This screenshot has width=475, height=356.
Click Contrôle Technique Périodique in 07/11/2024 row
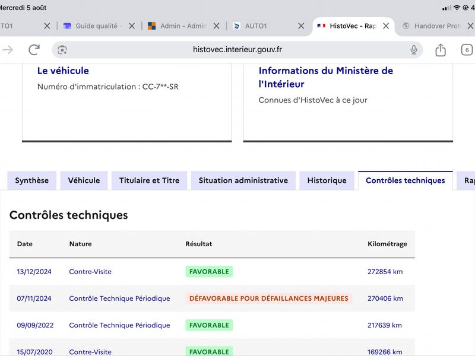tap(119, 298)
